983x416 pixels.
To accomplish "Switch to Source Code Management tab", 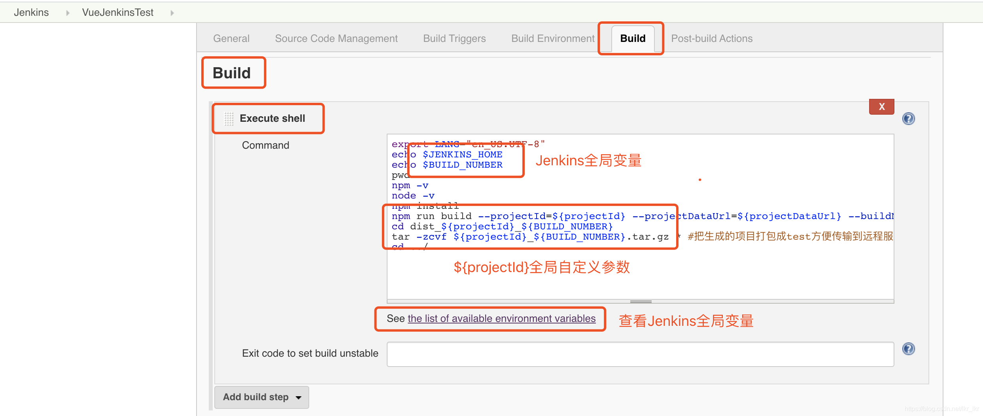I will [336, 38].
